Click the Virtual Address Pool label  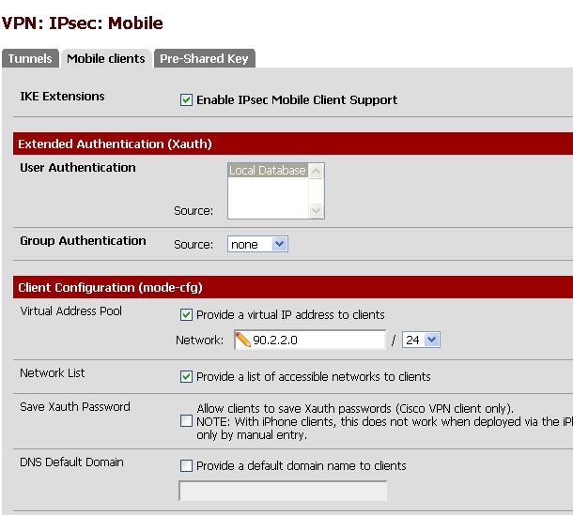(x=70, y=311)
